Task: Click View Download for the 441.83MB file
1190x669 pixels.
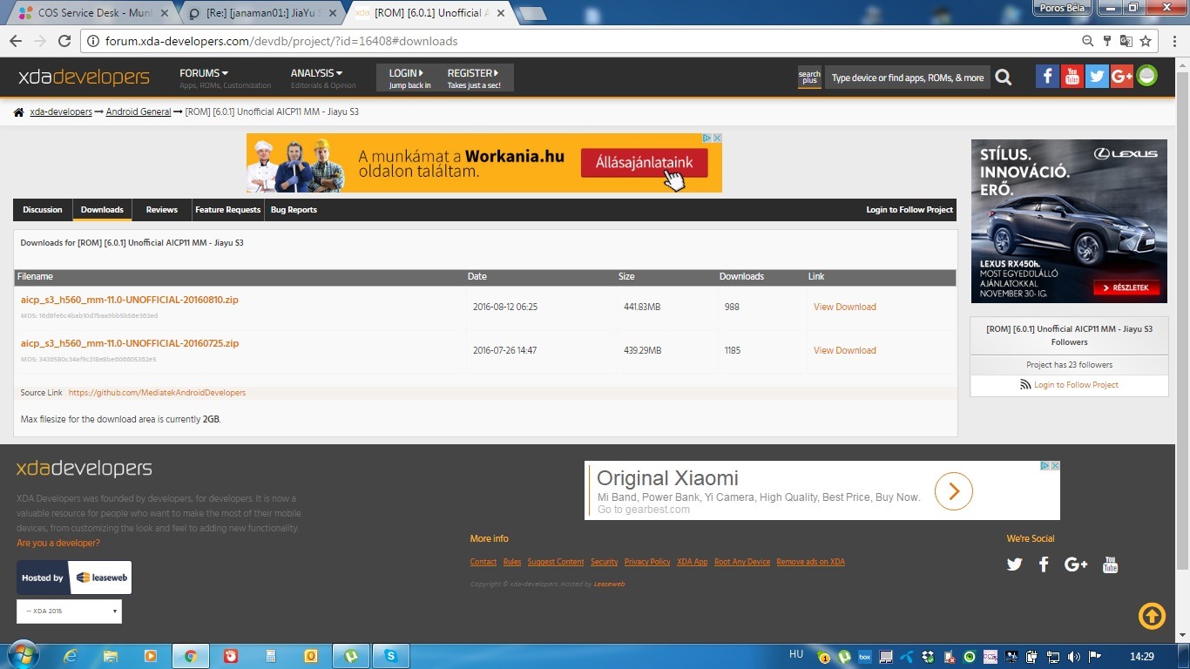Action: point(844,307)
